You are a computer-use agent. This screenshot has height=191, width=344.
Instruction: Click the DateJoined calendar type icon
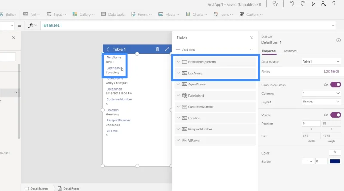[x=184, y=96]
